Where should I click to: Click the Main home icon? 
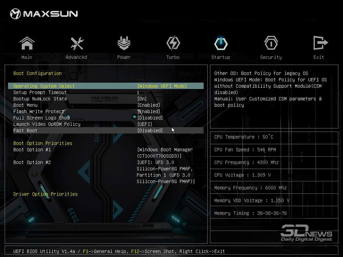click(27, 43)
